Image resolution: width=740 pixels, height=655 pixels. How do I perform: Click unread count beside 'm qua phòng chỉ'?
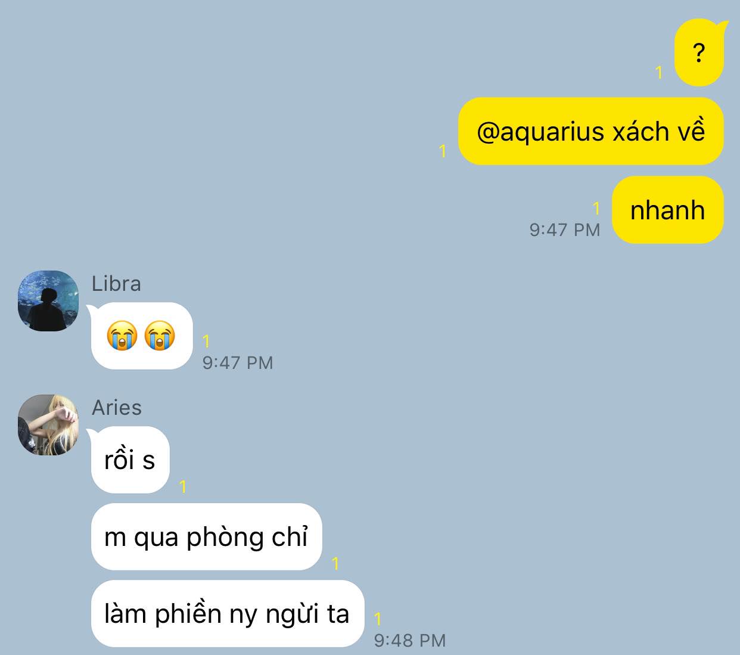[x=335, y=563]
